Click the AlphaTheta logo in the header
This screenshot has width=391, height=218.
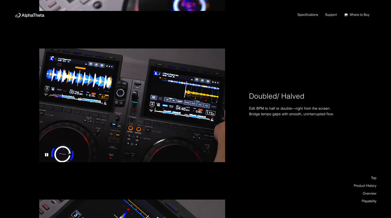click(x=30, y=15)
